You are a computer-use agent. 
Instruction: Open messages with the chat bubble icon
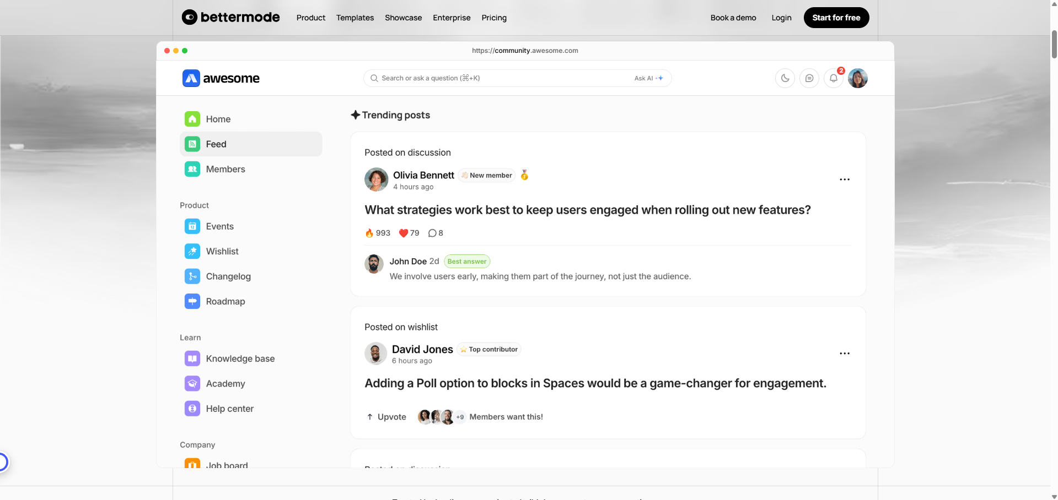click(x=809, y=78)
